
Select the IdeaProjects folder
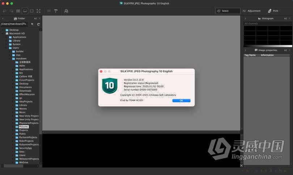click(26, 101)
